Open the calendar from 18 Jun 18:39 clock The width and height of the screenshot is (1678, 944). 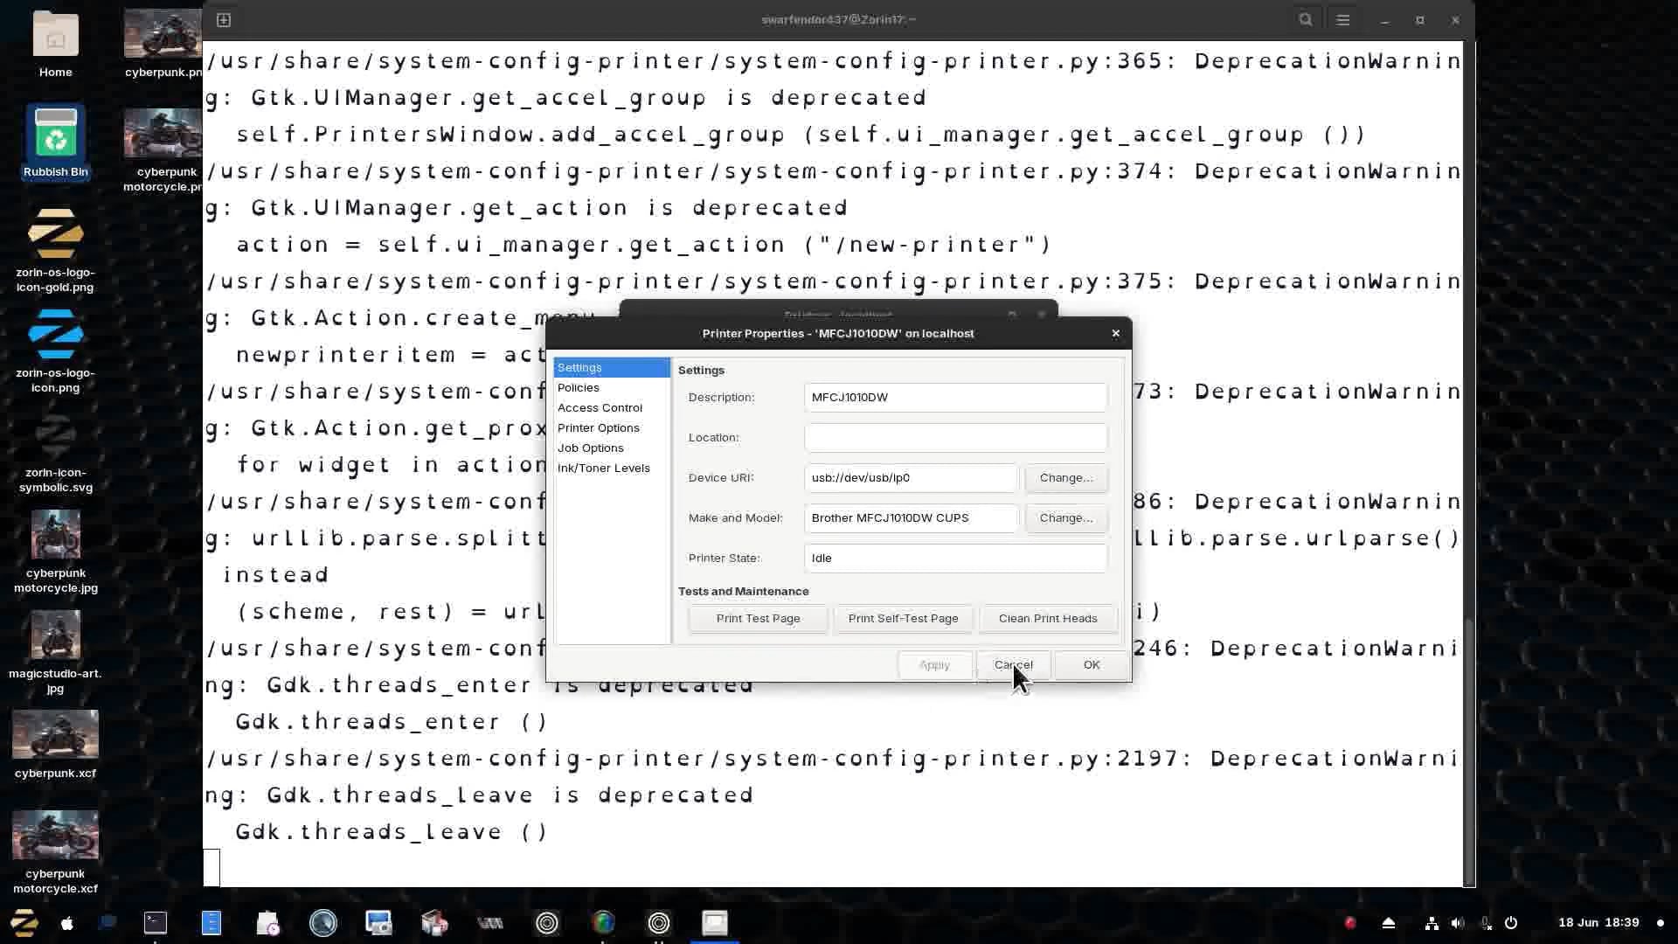tap(1598, 922)
